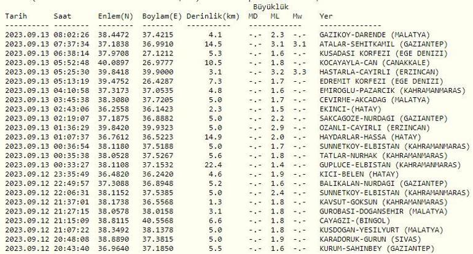Click ML value 3.2

[x=277, y=72]
